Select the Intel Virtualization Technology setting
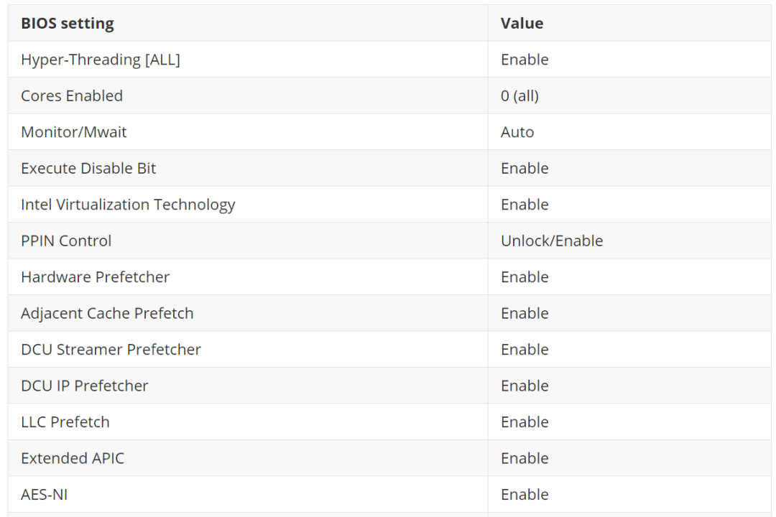 [x=128, y=205]
